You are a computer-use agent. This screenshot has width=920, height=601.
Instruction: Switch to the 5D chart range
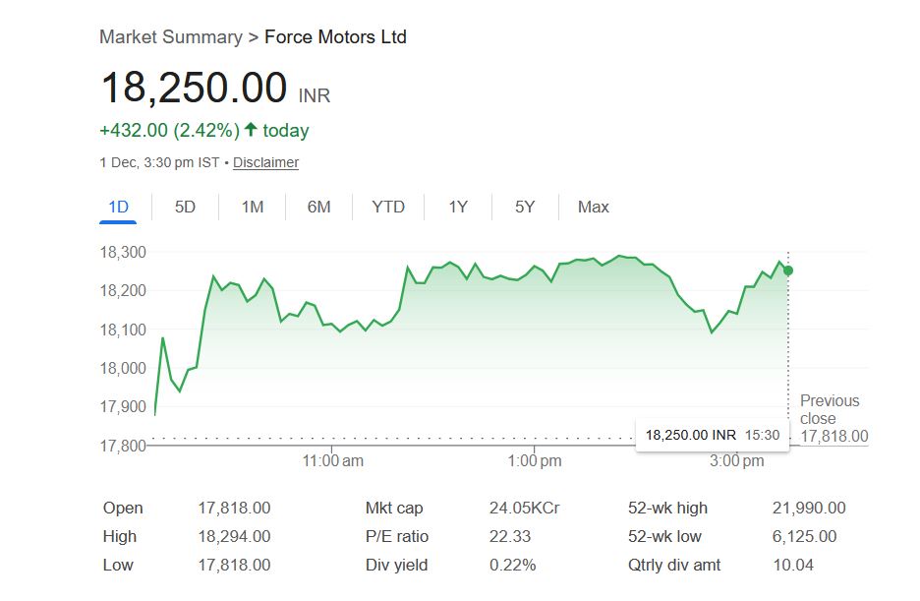(x=185, y=207)
